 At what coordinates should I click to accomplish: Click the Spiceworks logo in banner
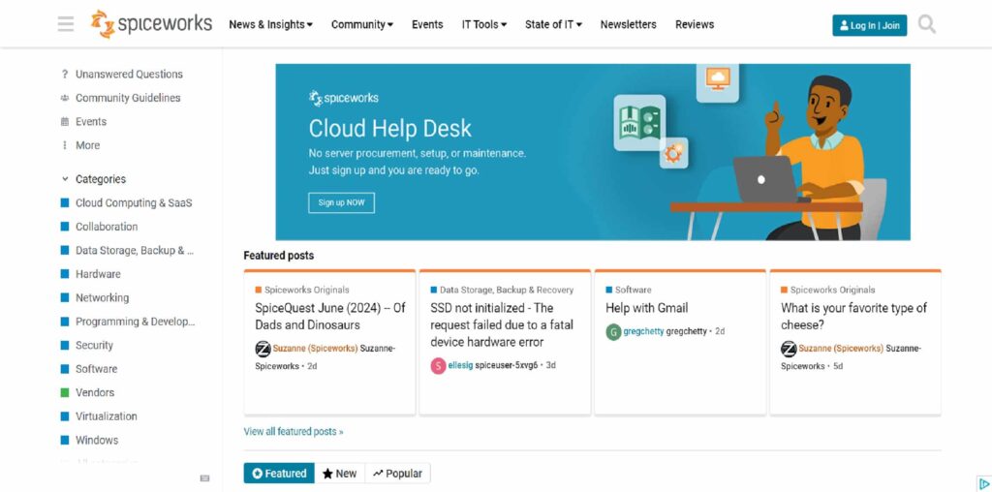pyautogui.click(x=344, y=98)
